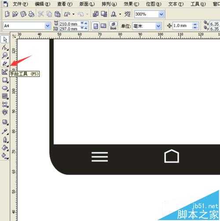This screenshot has width=220, height=221.
Task: Toggle portrait page orientation
Action: (x=95, y=26)
